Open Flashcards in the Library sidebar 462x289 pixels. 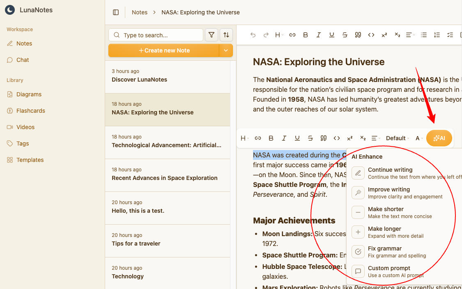coord(31,111)
